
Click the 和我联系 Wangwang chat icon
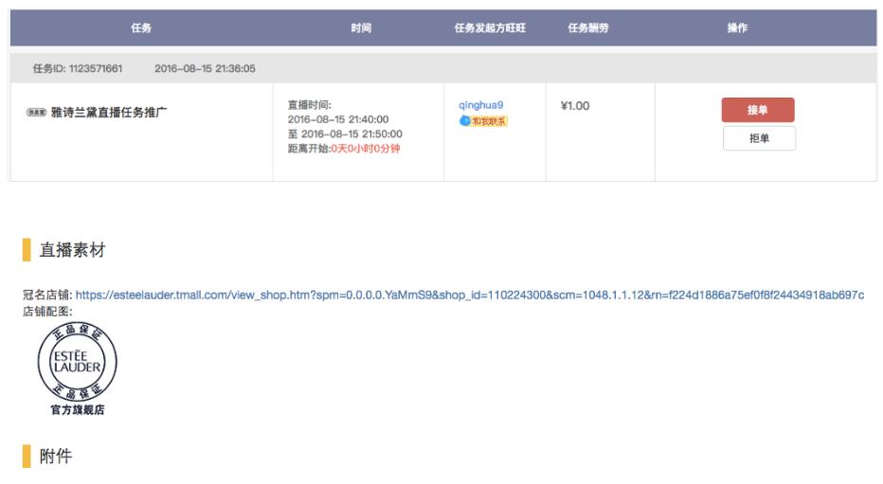coord(483,120)
